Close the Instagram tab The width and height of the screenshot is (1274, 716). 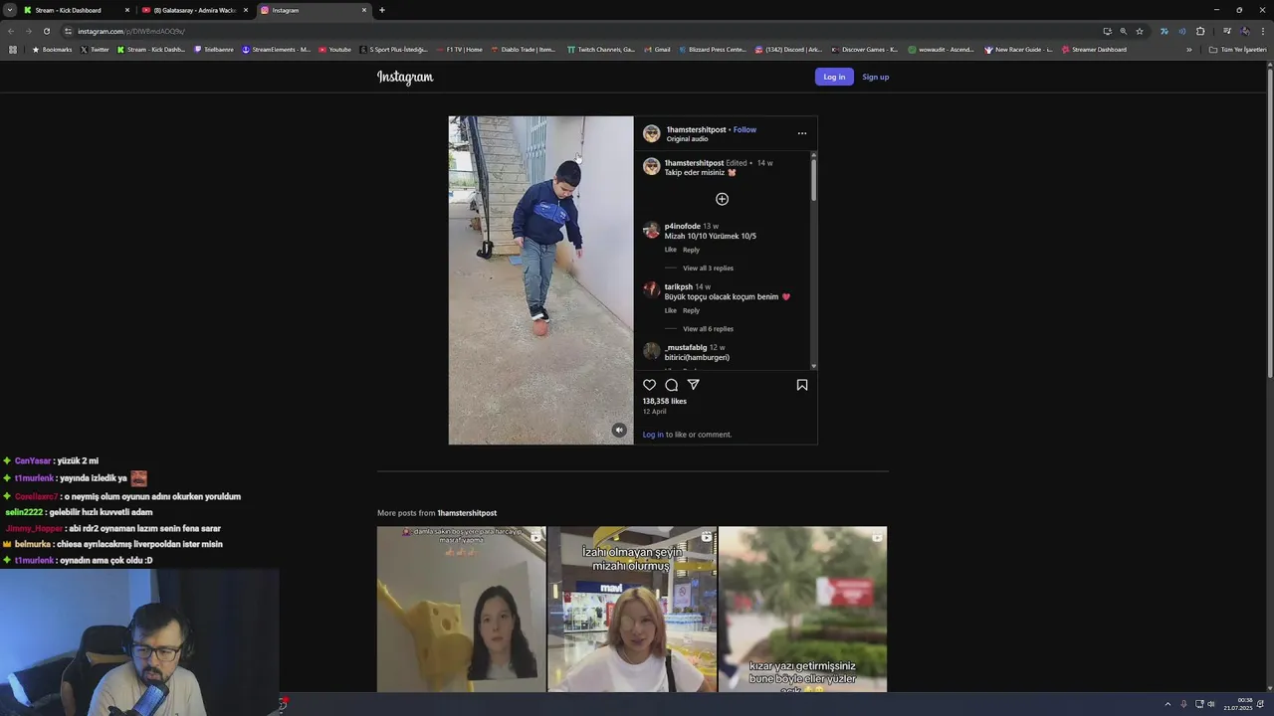click(364, 10)
